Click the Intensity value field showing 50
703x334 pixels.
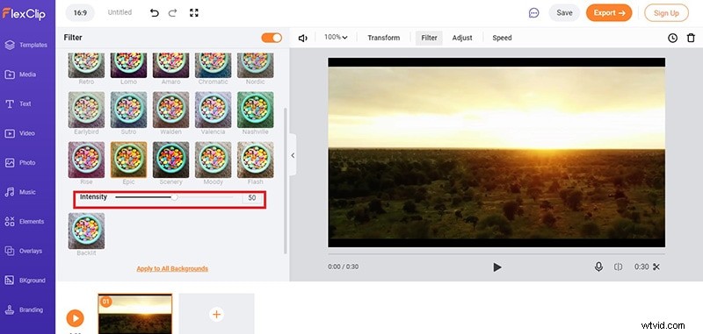[x=252, y=197]
